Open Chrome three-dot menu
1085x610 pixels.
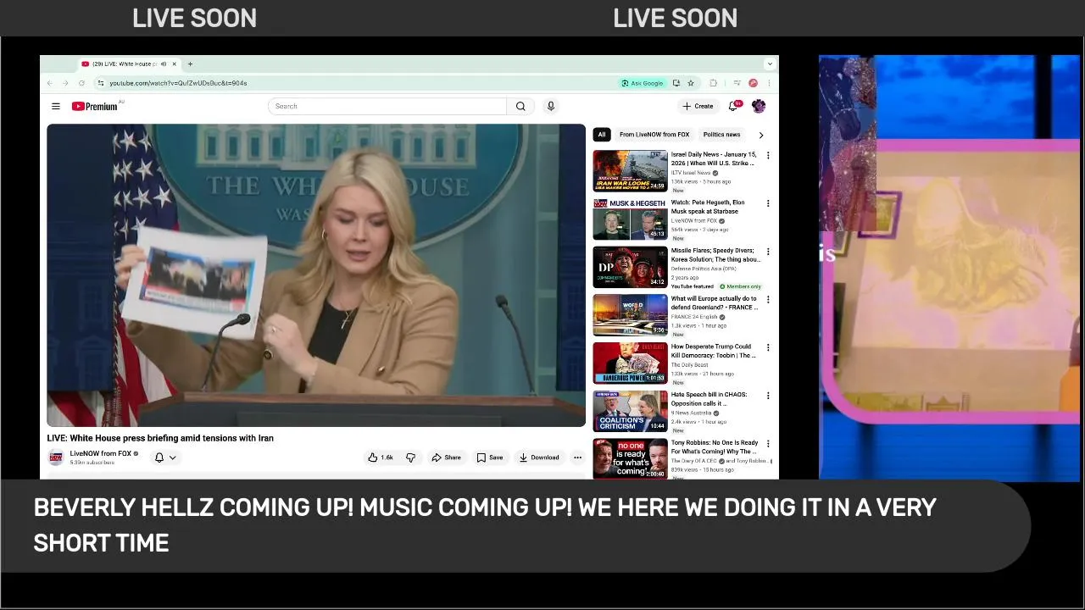point(769,83)
